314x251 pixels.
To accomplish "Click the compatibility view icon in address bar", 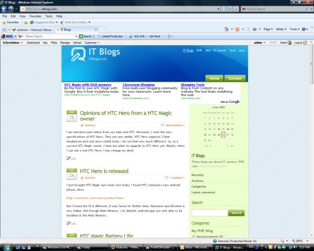I will coord(224,9).
